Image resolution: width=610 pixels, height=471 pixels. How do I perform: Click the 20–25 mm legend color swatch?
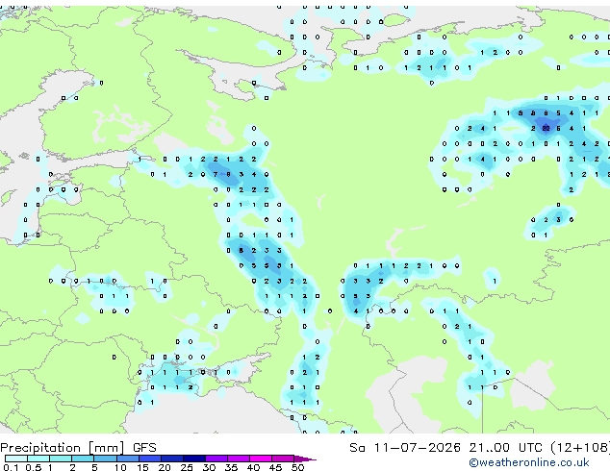[172, 459]
